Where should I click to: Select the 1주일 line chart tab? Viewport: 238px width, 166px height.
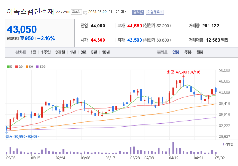(46, 52)
